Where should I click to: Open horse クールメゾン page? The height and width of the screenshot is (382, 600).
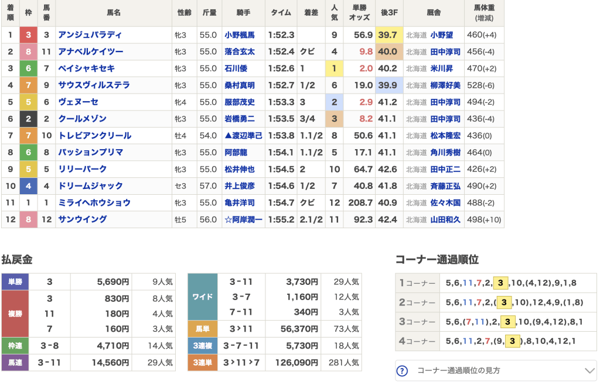coord(82,119)
